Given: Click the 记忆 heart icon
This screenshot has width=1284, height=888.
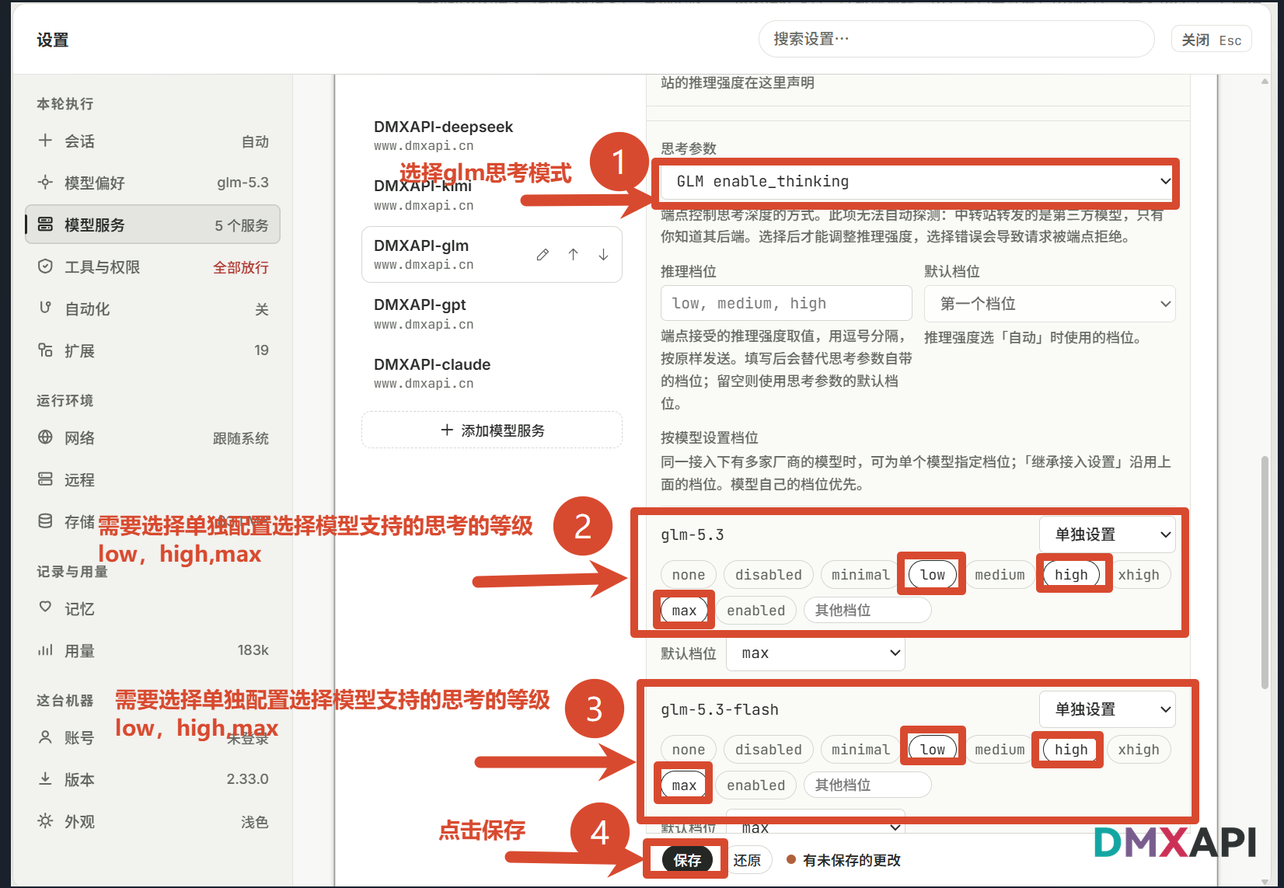Looking at the screenshot, I should pyautogui.click(x=45, y=608).
